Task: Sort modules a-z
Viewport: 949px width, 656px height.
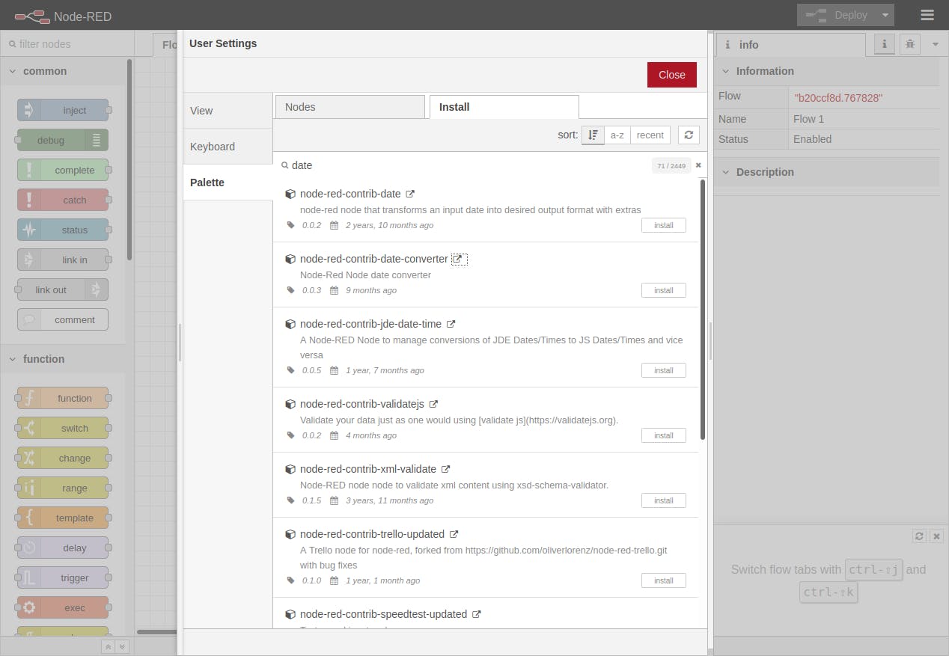Action: point(617,135)
